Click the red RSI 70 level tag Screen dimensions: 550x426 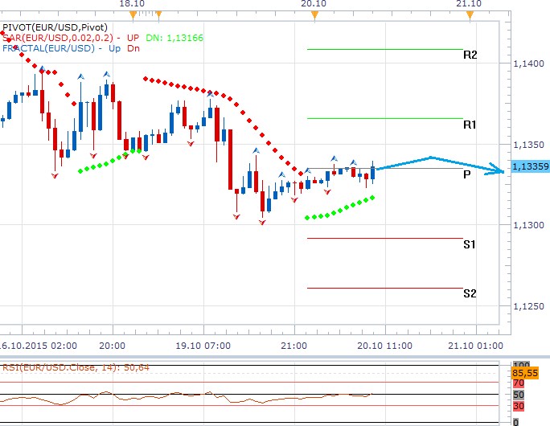coord(519,385)
